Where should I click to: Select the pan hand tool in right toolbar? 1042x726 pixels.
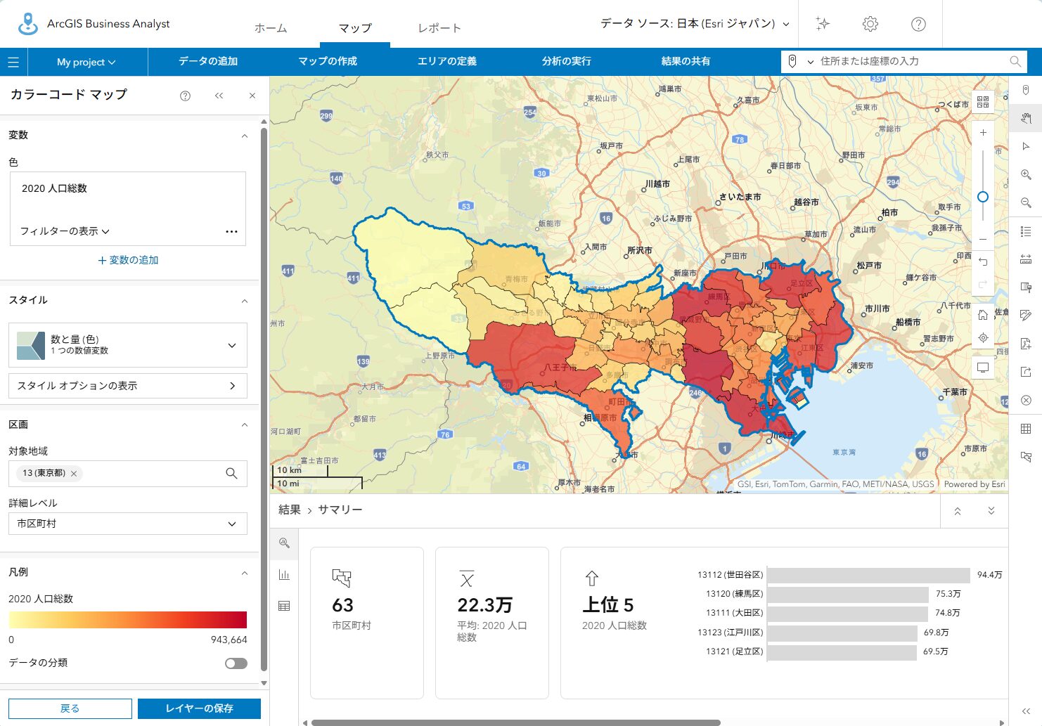tap(1026, 118)
